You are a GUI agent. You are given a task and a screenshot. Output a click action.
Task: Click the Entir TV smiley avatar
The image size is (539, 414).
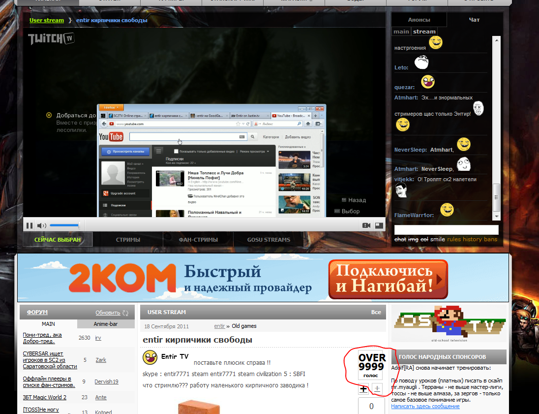150,357
